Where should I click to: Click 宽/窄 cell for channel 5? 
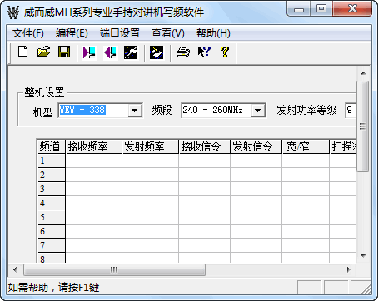(306, 217)
